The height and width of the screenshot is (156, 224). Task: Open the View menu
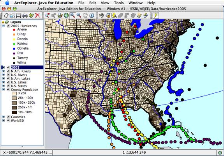[105, 3]
